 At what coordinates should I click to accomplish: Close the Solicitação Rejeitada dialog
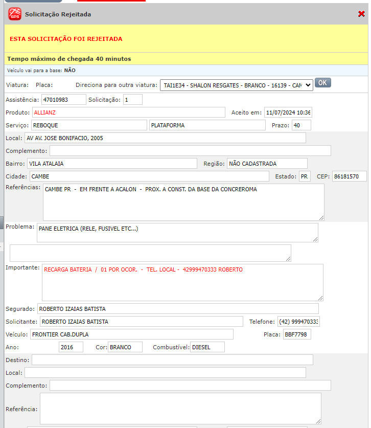click(361, 14)
